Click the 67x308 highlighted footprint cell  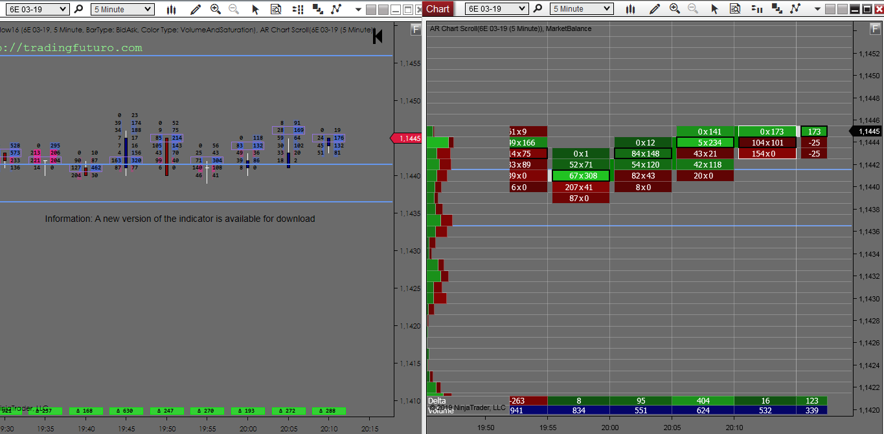coord(581,176)
